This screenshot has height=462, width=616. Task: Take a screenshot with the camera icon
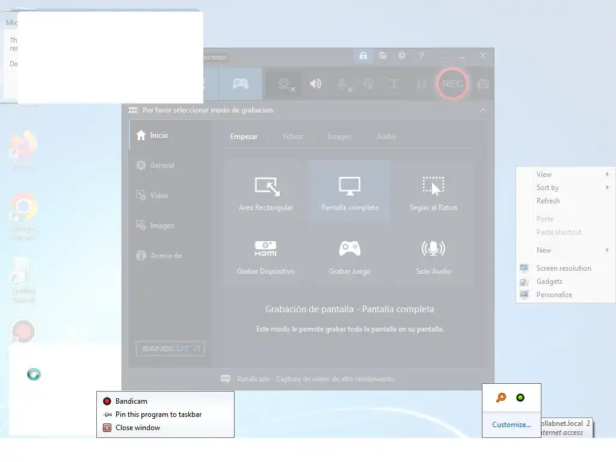coord(483,84)
